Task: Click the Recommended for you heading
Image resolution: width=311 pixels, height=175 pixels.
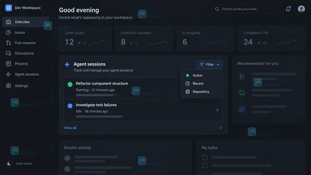Action: tap(258, 64)
